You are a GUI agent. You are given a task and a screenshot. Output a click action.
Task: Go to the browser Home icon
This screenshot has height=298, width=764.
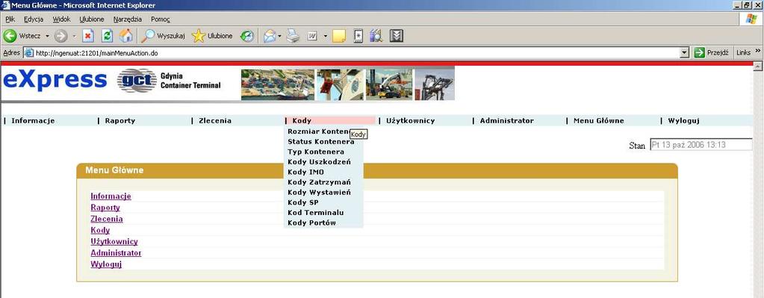125,36
